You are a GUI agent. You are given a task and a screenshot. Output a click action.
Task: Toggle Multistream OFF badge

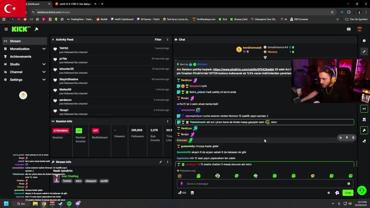coord(95,131)
